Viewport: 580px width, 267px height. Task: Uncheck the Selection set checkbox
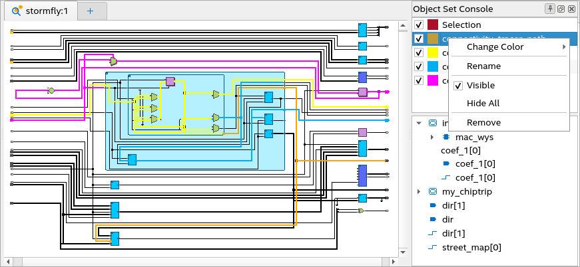pyautogui.click(x=419, y=25)
